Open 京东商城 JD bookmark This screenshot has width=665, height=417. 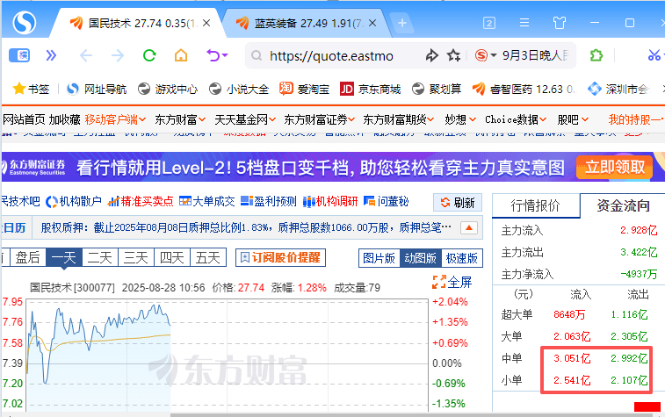370,89
